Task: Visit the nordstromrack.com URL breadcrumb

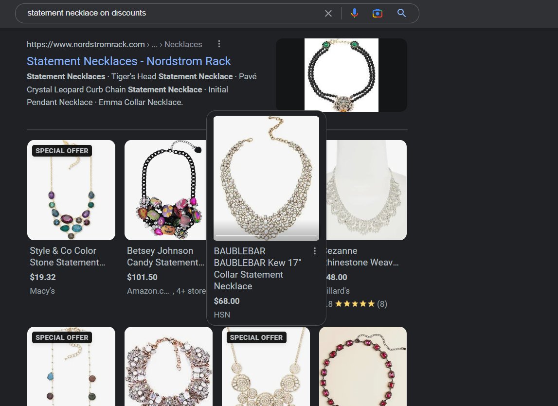Action: [x=114, y=44]
